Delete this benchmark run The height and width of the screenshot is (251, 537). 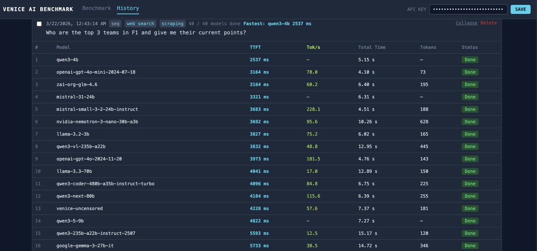point(489,23)
